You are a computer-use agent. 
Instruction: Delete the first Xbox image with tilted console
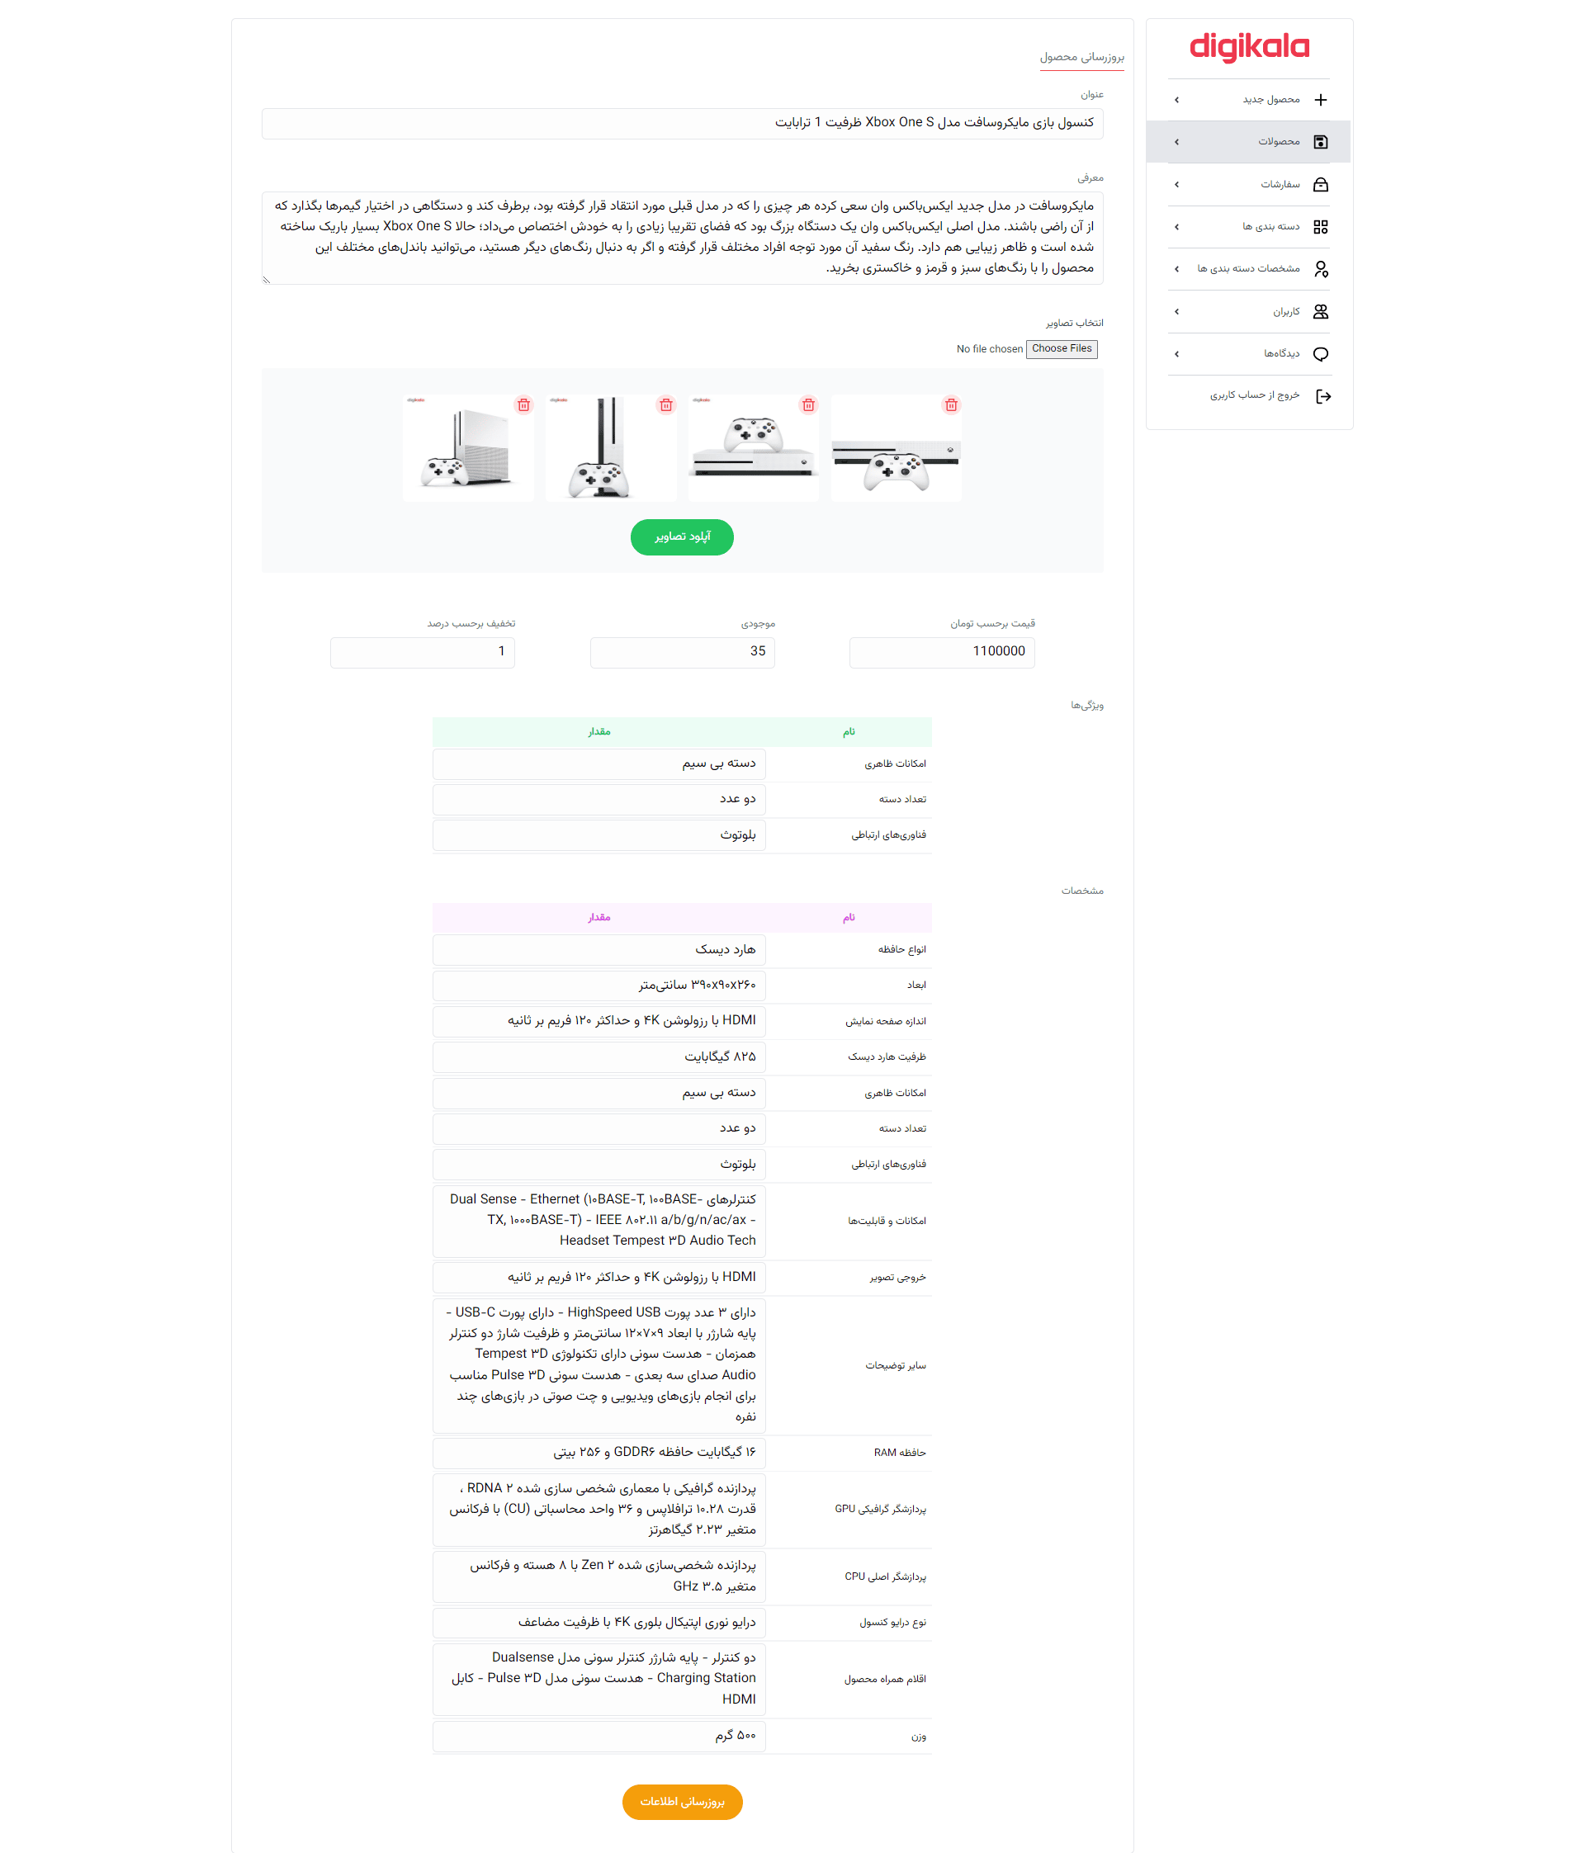coord(523,405)
